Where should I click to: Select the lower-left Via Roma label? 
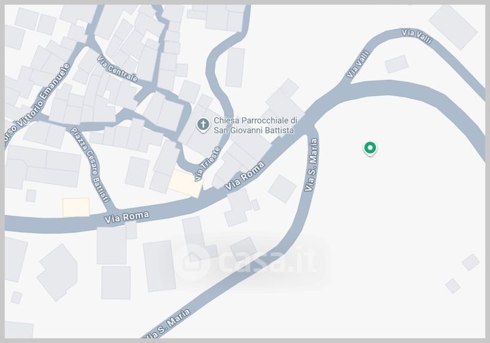point(127,217)
